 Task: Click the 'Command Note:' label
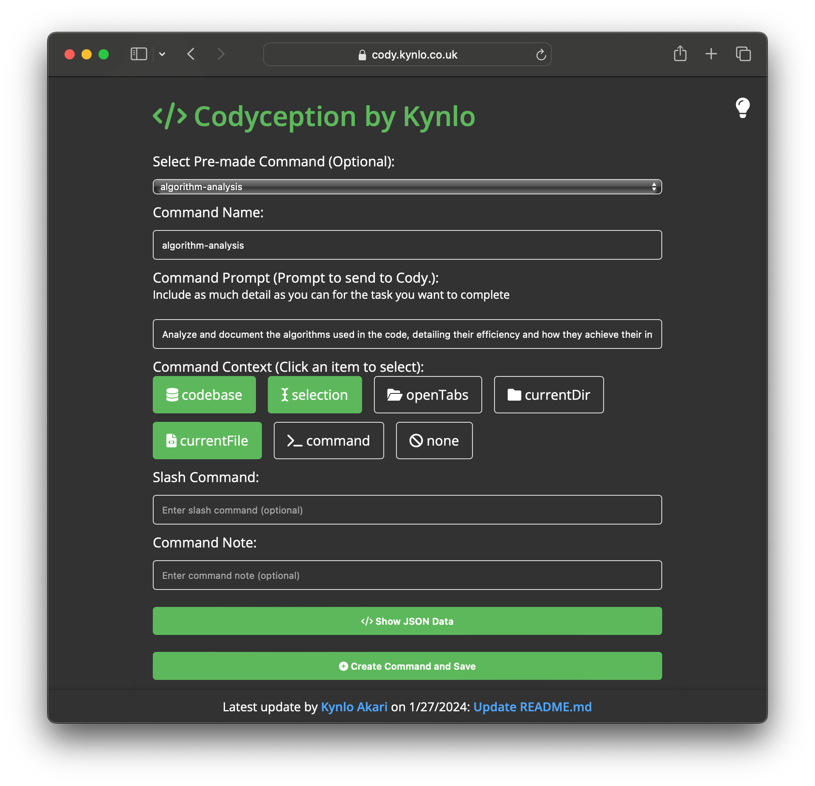[x=205, y=543]
